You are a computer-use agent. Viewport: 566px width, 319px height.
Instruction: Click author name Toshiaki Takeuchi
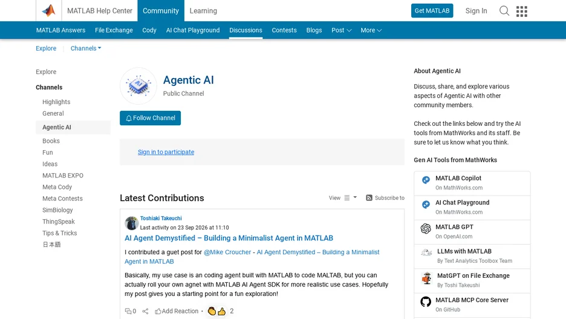coord(161,218)
